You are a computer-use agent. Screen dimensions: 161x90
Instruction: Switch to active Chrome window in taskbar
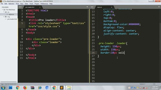tap(54, 88)
